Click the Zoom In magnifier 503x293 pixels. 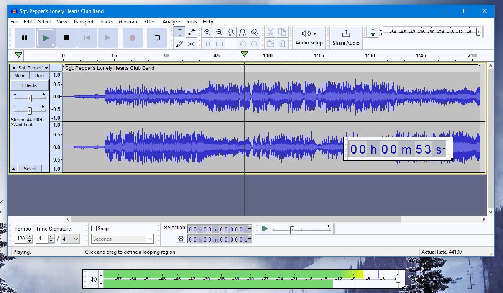207,32
